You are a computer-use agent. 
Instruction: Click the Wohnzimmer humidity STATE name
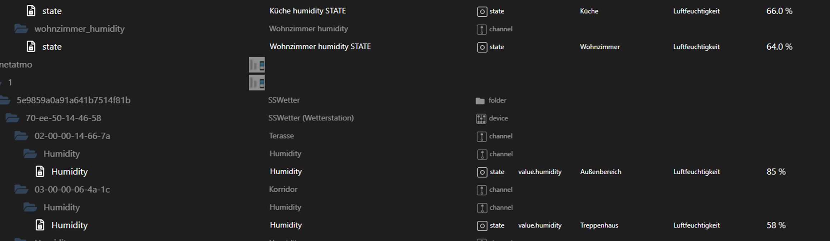click(320, 47)
